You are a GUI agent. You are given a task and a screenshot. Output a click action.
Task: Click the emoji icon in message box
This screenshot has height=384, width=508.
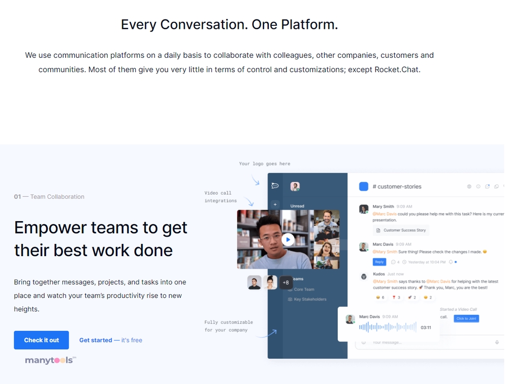click(364, 342)
